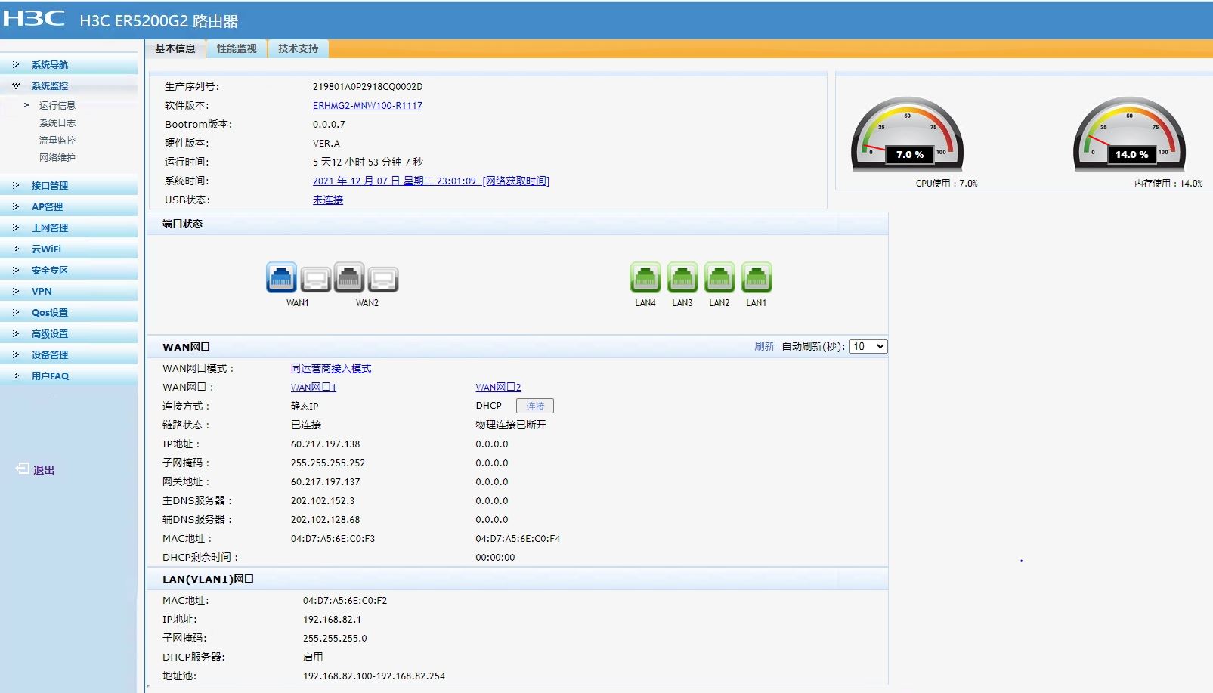Click the LAN IP address 192.168.82.1
The width and height of the screenshot is (1213, 693).
click(333, 619)
